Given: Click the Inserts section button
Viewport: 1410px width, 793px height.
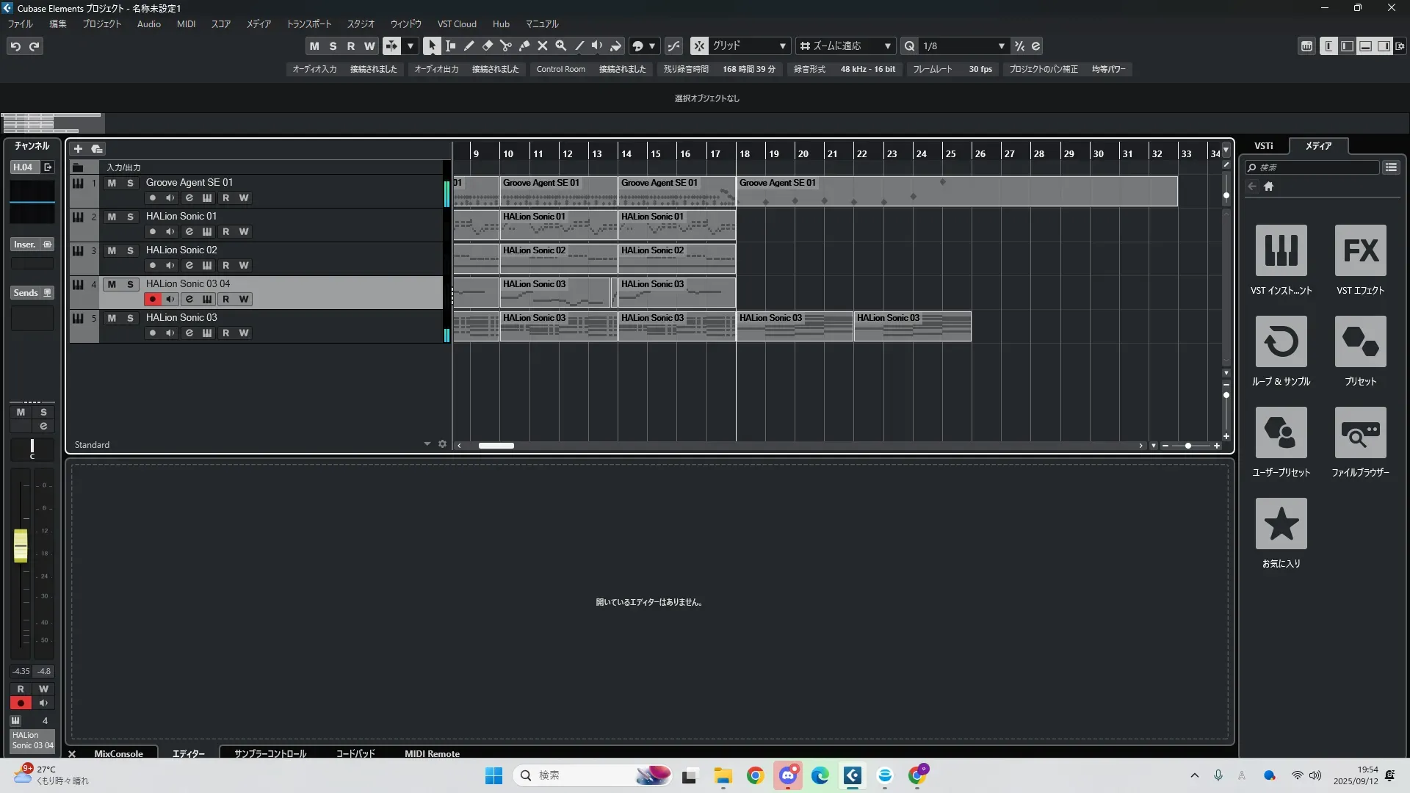Looking at the screenshot, I should [25, 245].
